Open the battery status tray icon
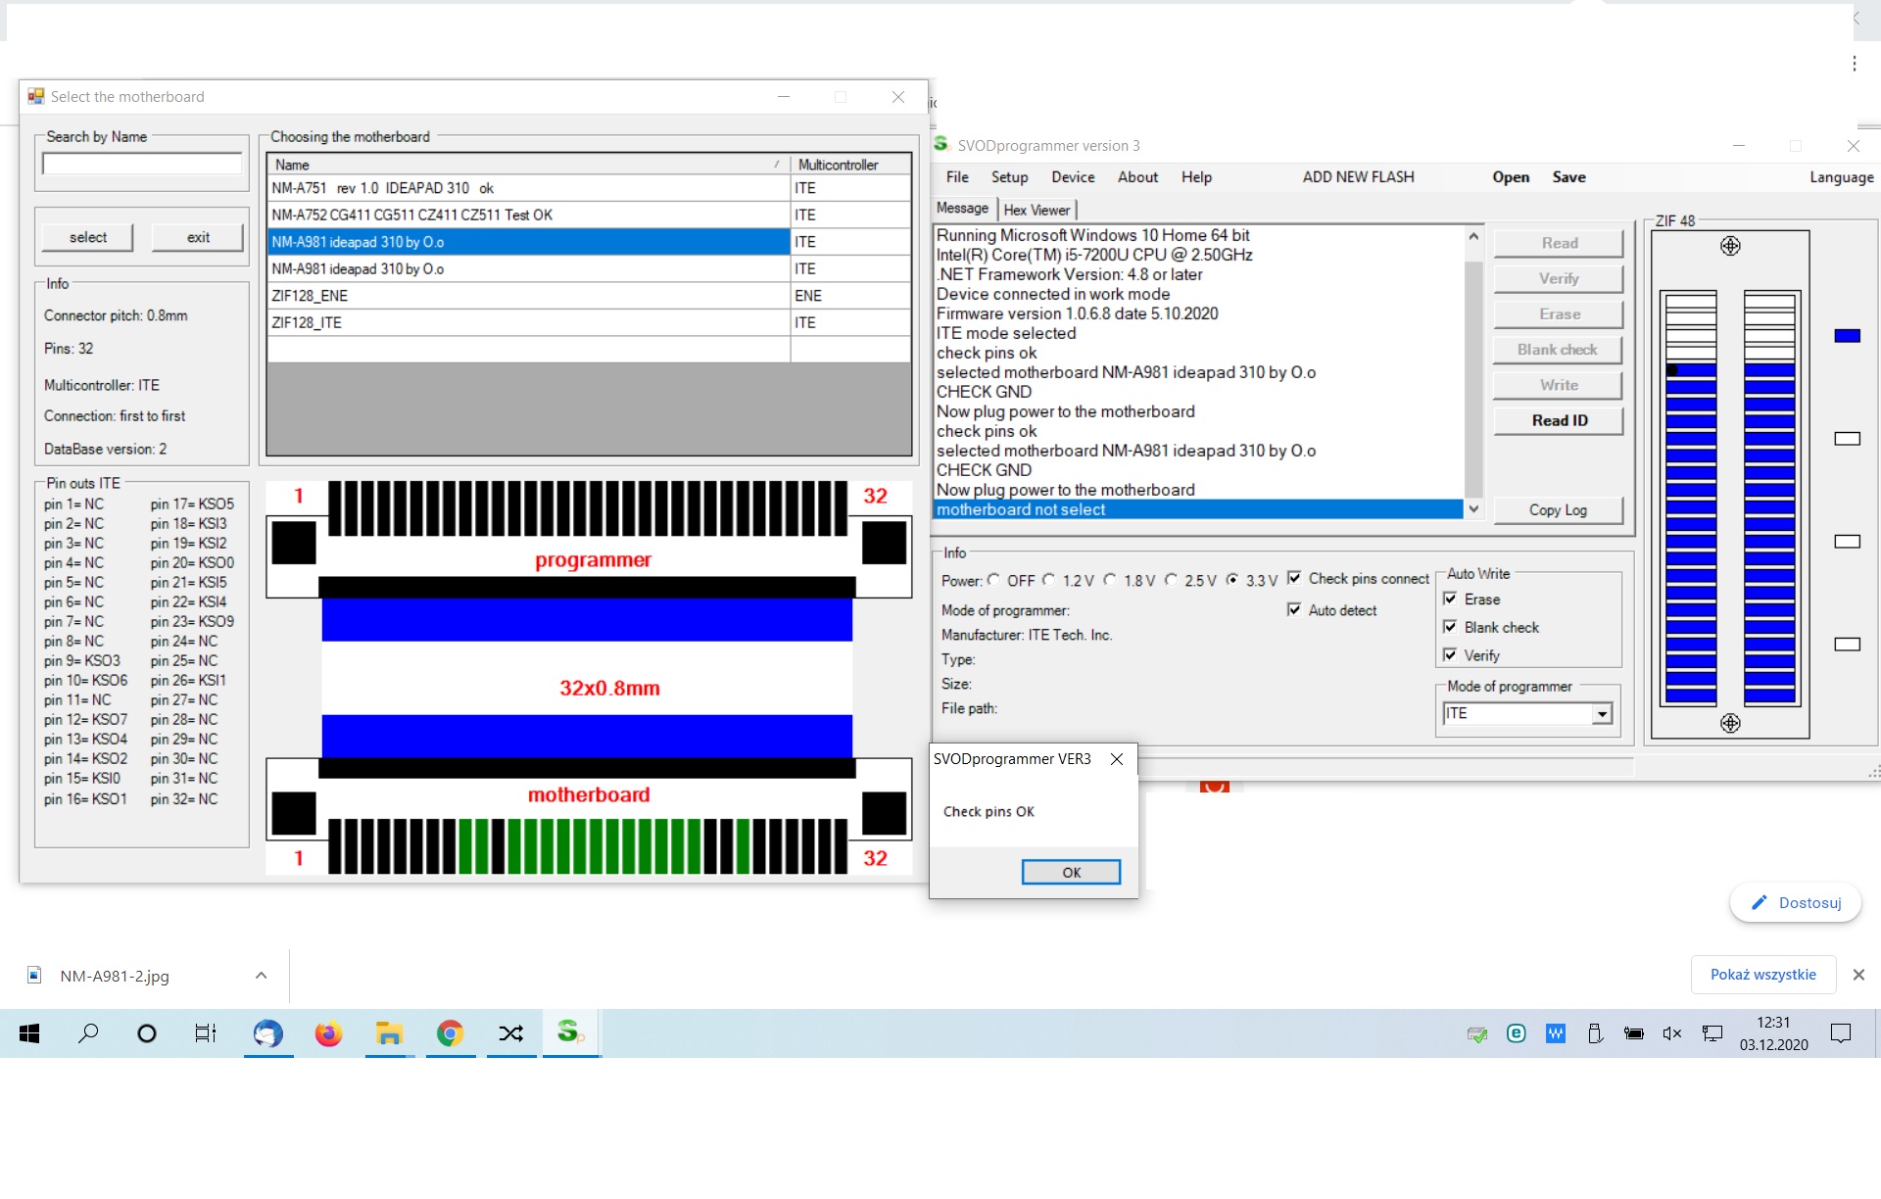This screenshot has width=1881, height=1199. tap(1634, 1033)
